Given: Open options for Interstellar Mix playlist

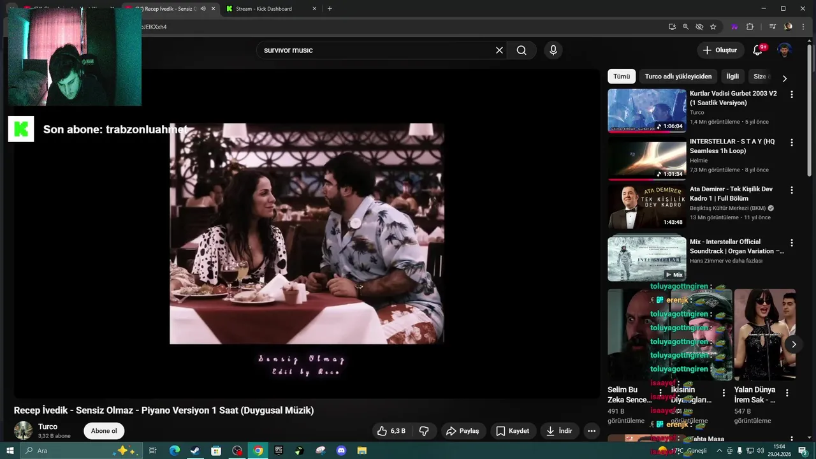Looking at the screenshot, I should click(792, 243).
